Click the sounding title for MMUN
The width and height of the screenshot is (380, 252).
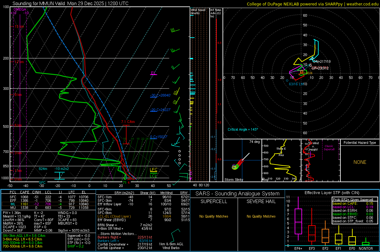click(x=71, y=4)
